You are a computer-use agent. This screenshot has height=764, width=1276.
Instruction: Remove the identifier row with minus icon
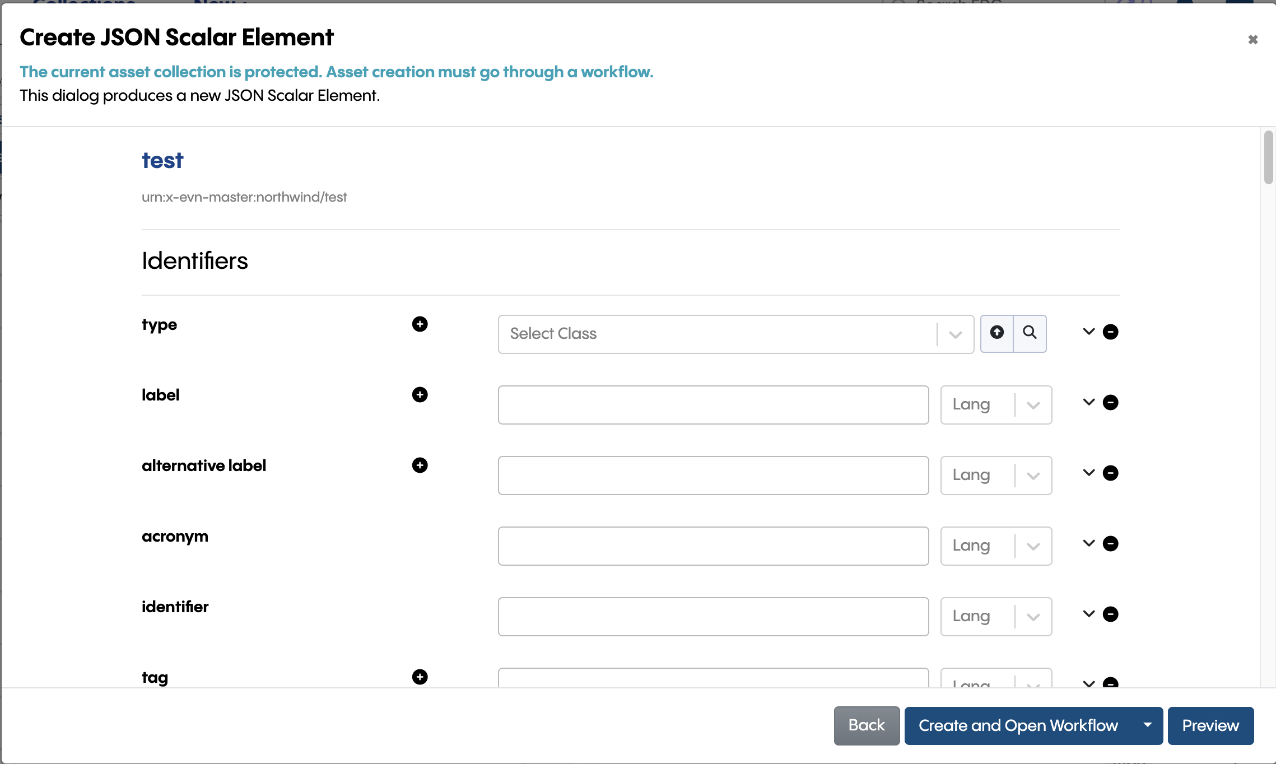(x=1110, y=614)
